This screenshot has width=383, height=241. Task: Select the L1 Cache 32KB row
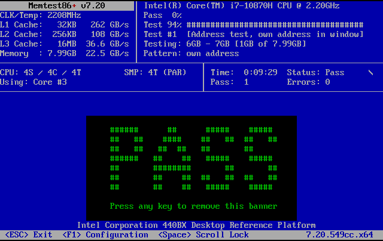[x=65, y=25]
